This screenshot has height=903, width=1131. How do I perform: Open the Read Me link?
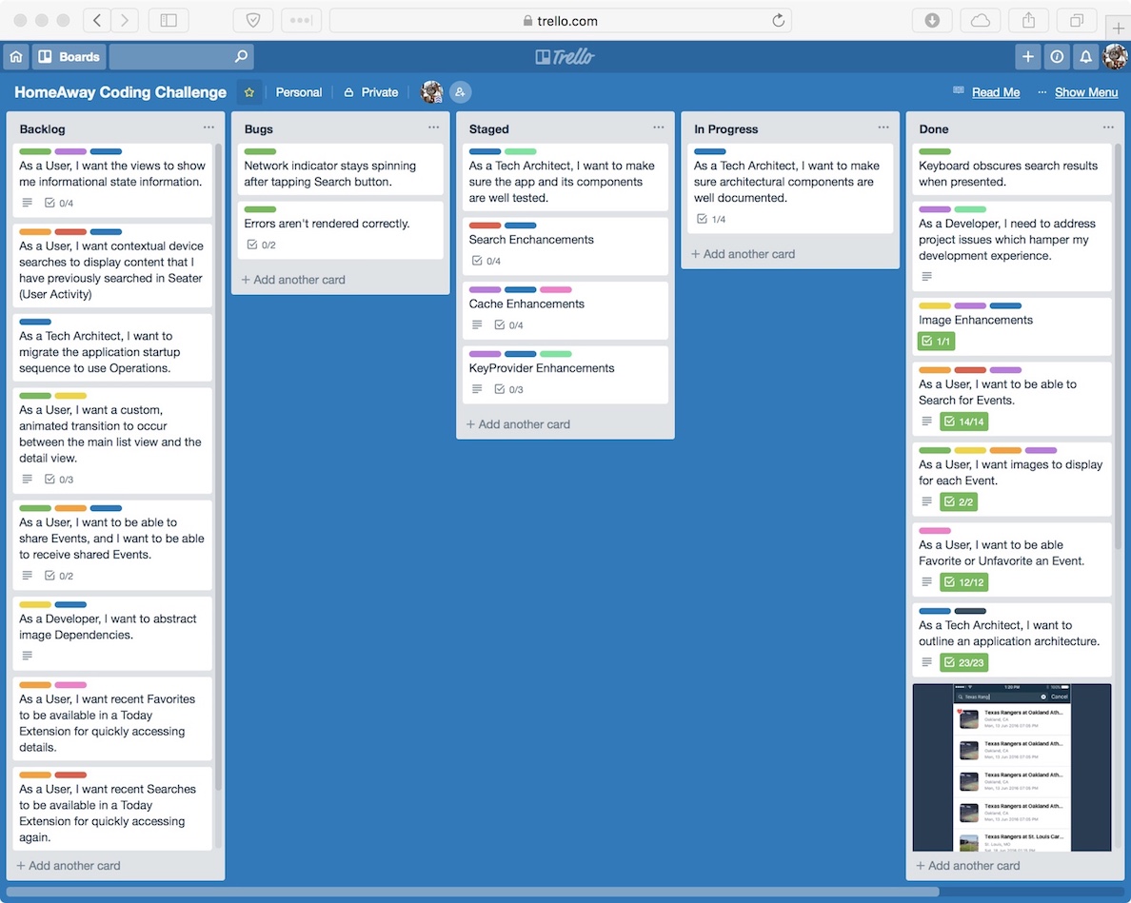pyautogui.click(x=996, y=92)
